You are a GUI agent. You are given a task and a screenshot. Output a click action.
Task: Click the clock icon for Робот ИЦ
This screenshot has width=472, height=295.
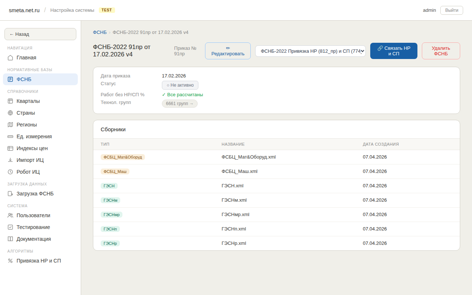tap(10, 172)
